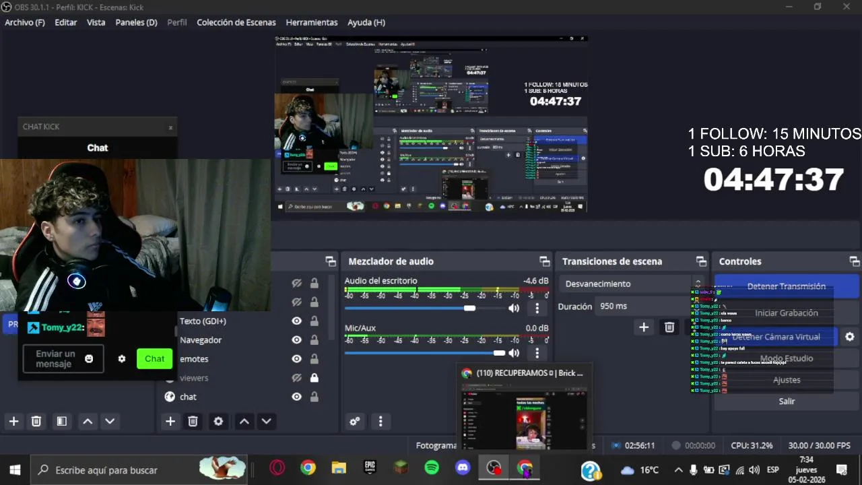Undock the Controles panel

[x=855, y=261]
